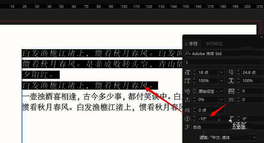
Task: Click the baseline shift icon
Action: [x=187, y=110]
